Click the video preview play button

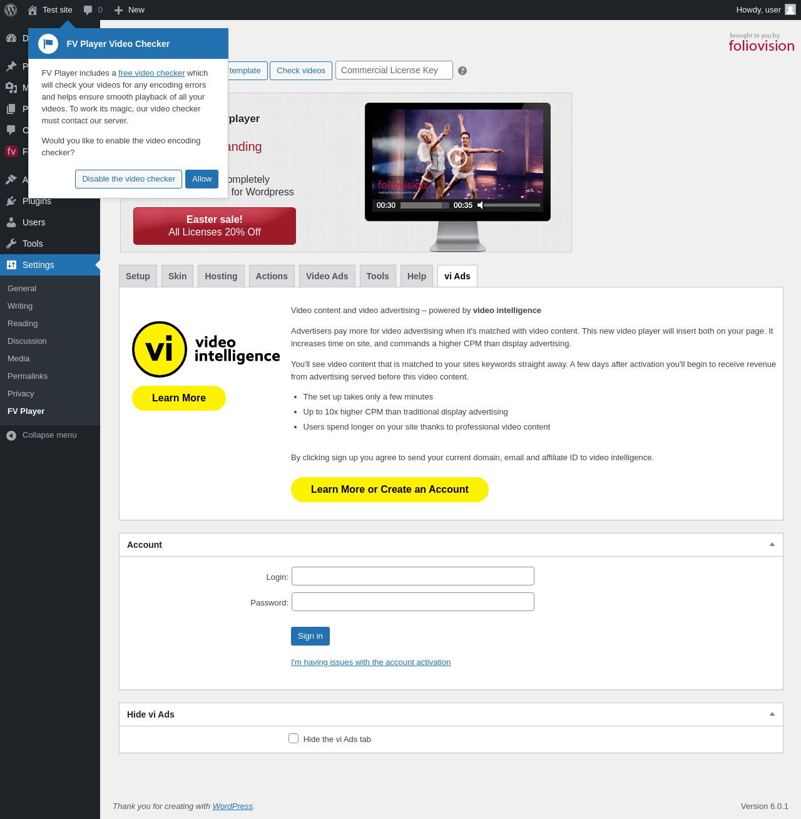pyautogui.click(x=457, y=158)
